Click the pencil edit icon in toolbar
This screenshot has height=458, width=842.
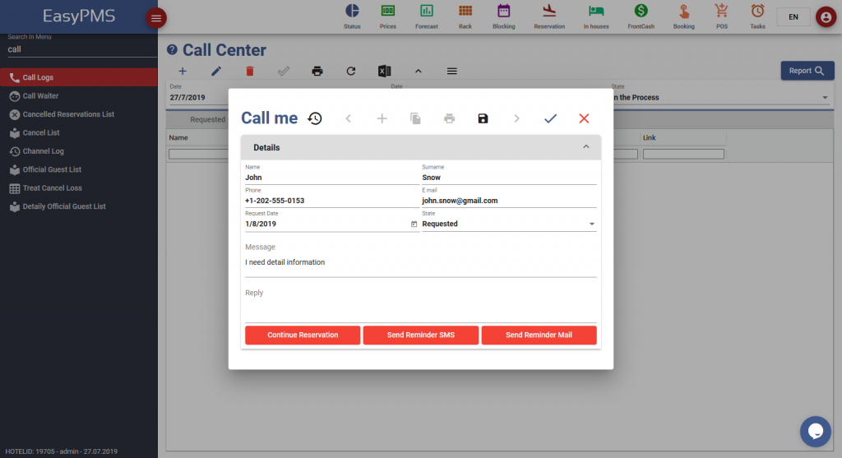216,71
